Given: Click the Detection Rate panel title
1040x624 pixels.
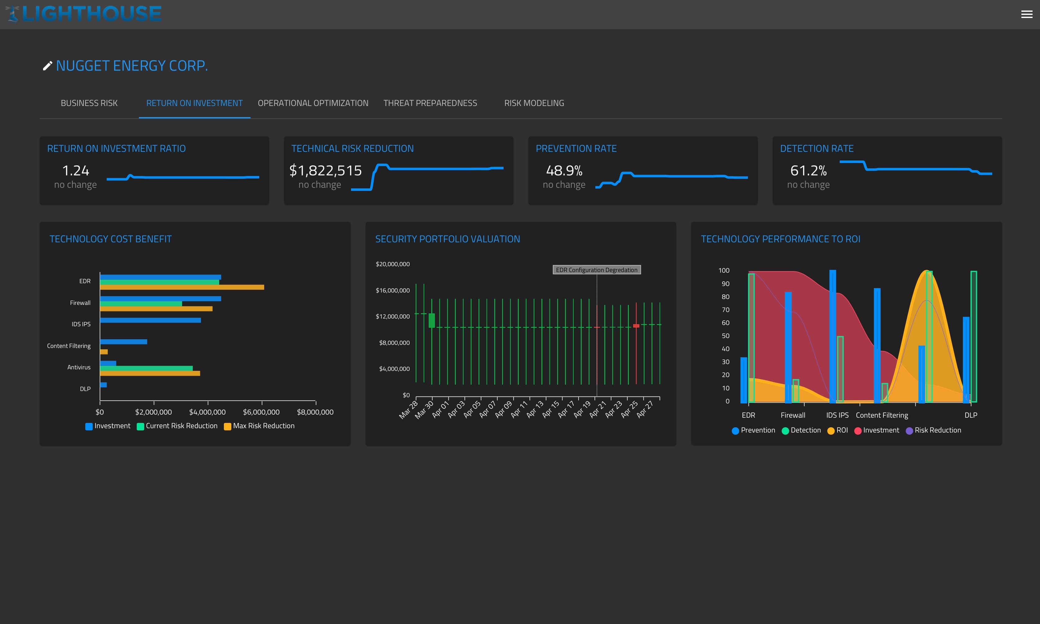Looking at the screenshot, I should click(x=817, y=148).
